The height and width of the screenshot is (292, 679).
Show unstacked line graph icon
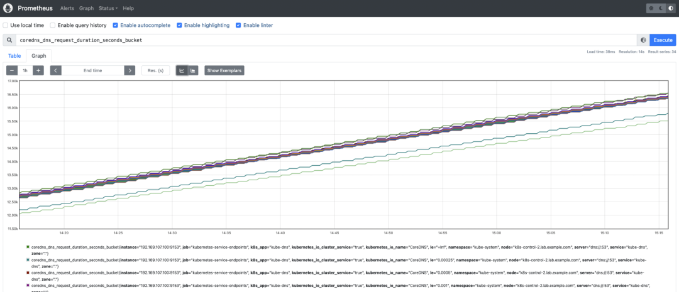(182, 70)
